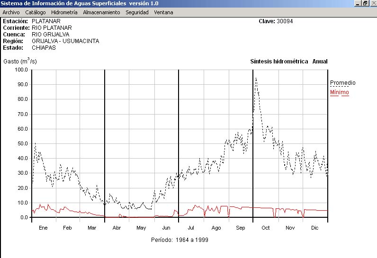The width and height of the screenshot is (377, 258).
Task: Open the Hidrometría menu
Action: click(x=64, y=12)
